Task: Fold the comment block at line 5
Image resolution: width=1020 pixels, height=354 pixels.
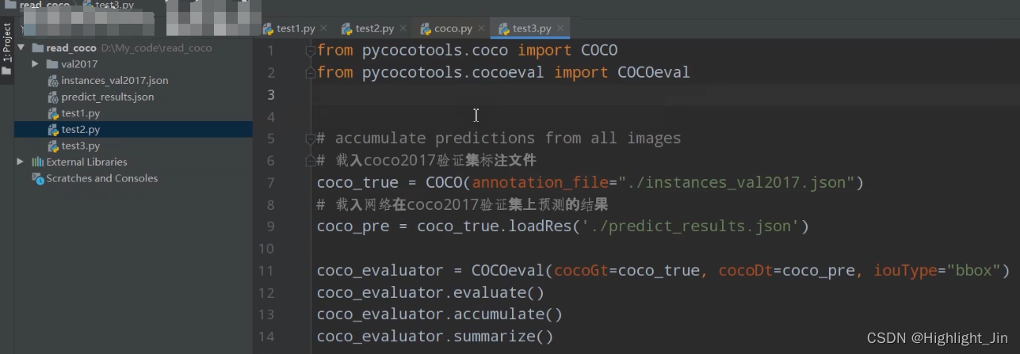Action: pyautogui.click(x=310, y=139)
